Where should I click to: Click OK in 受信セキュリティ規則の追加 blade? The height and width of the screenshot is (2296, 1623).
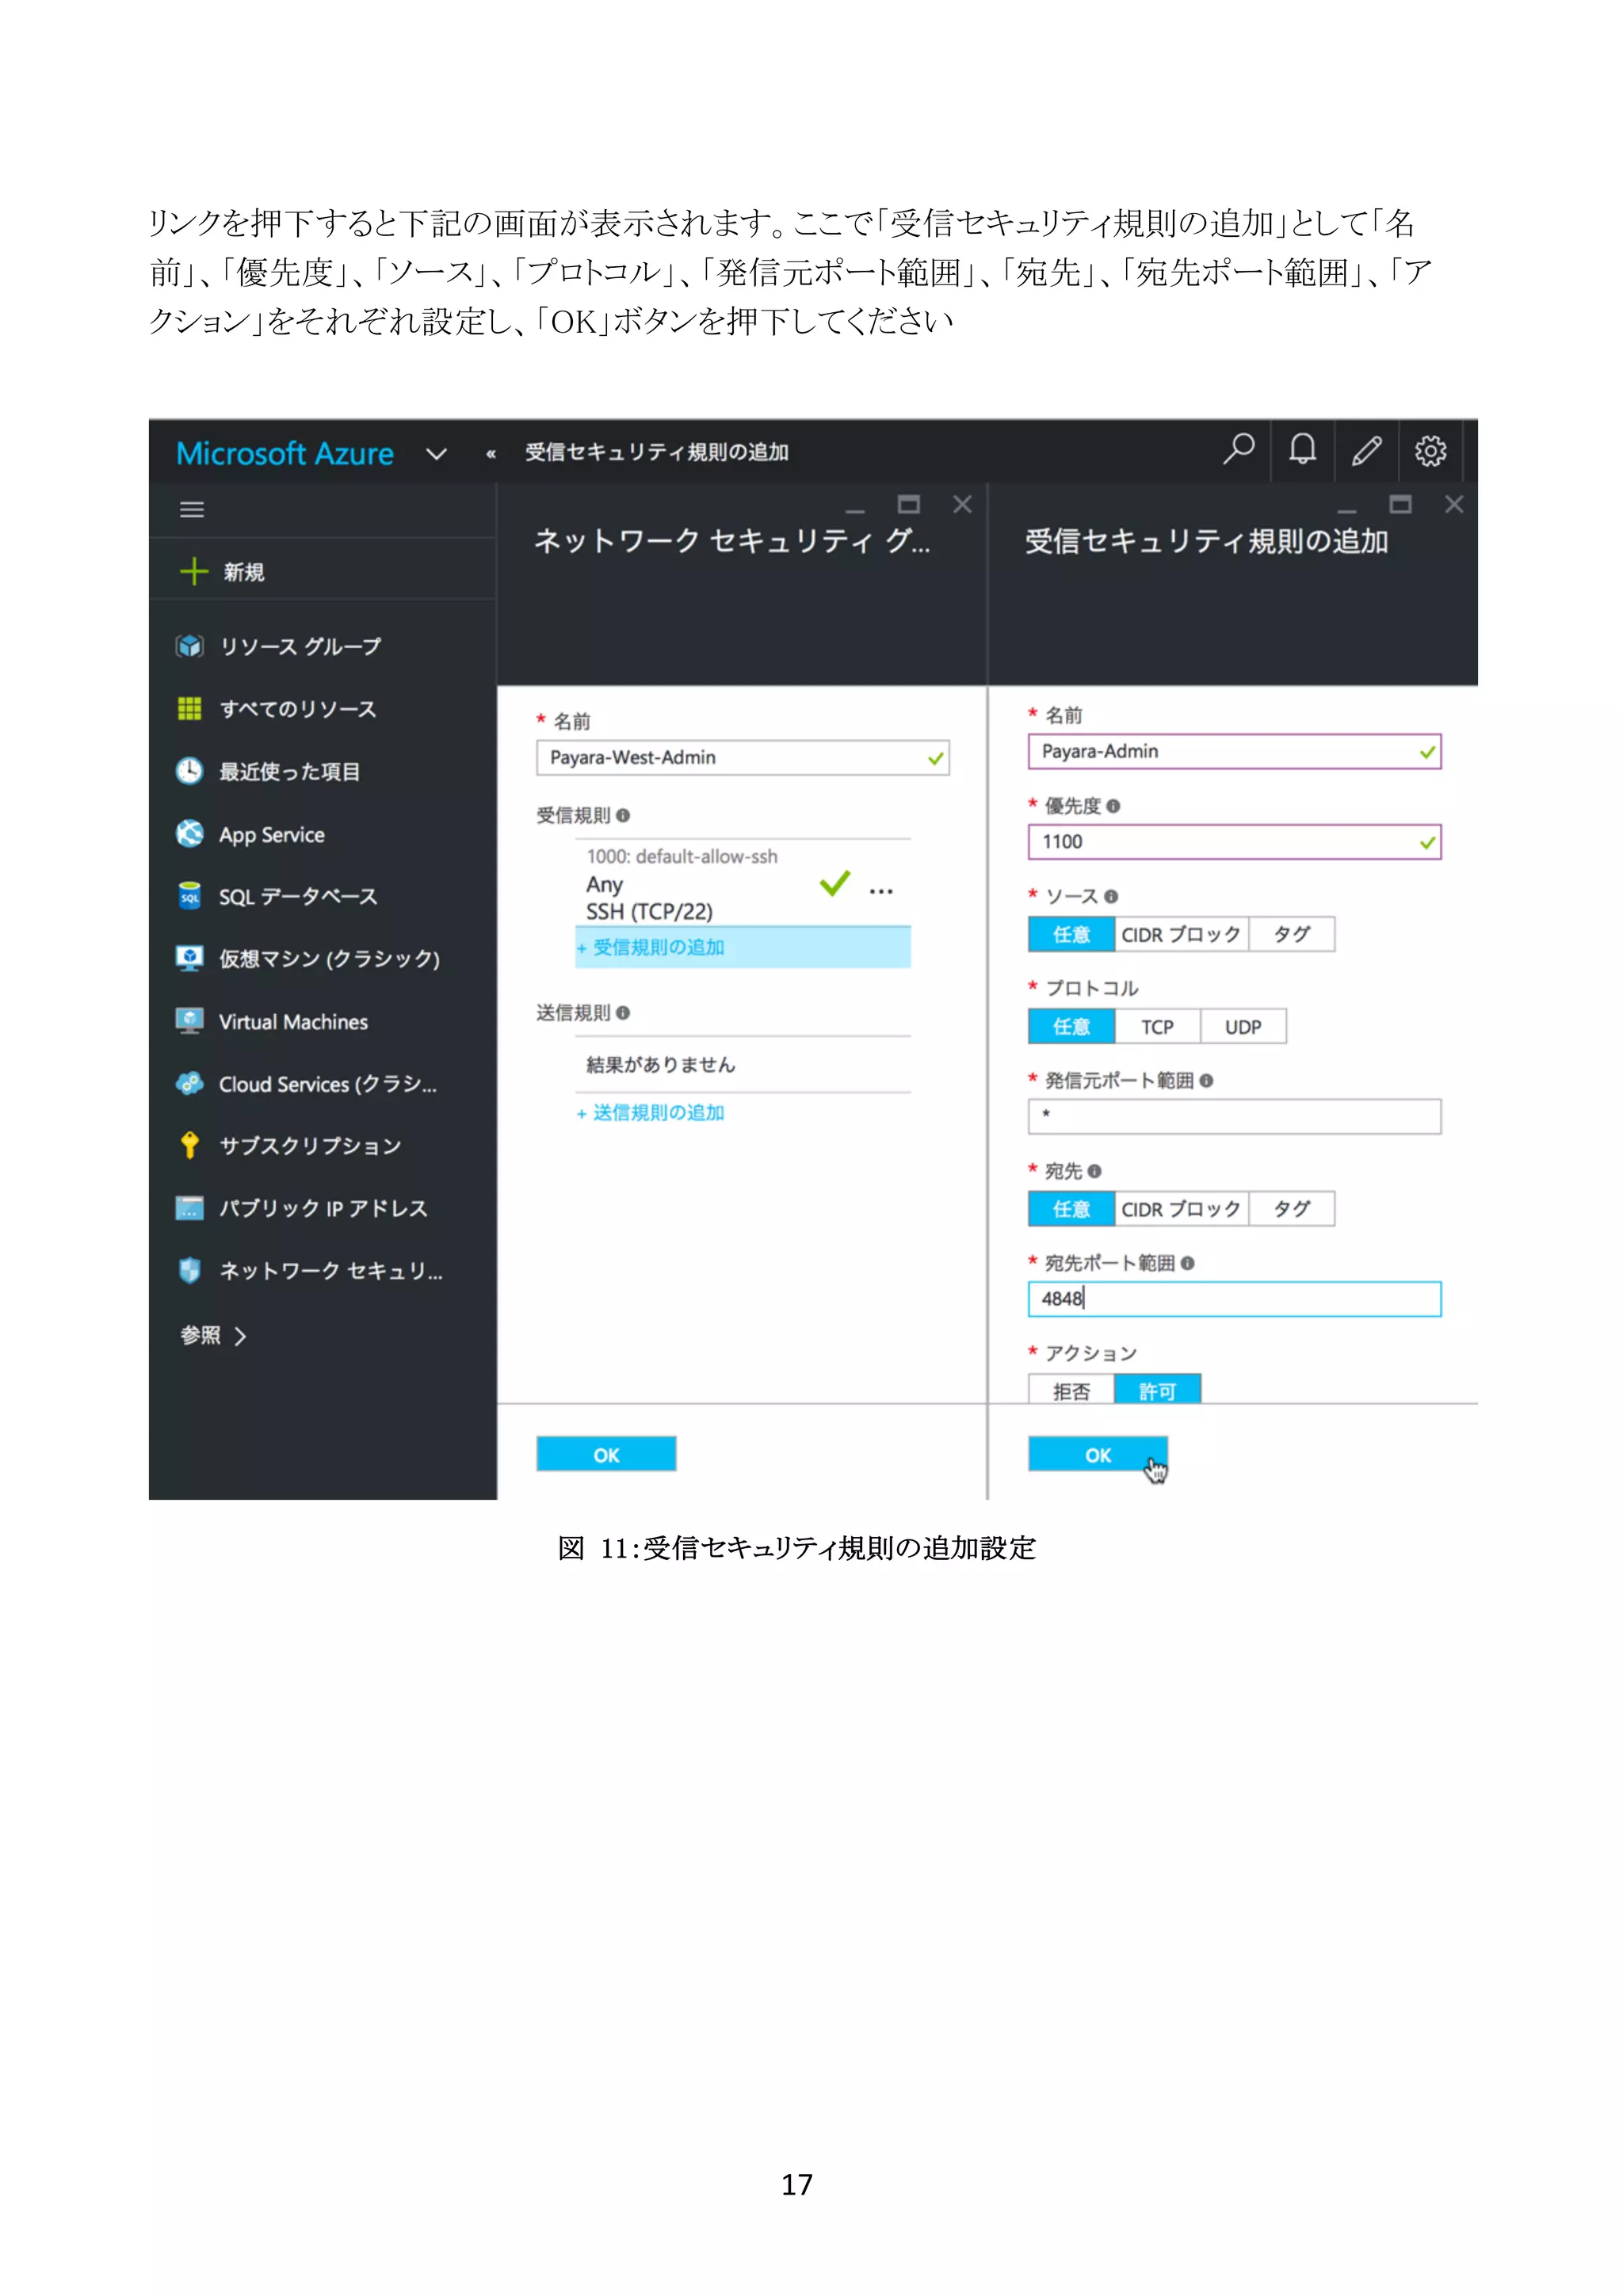1097,1454
